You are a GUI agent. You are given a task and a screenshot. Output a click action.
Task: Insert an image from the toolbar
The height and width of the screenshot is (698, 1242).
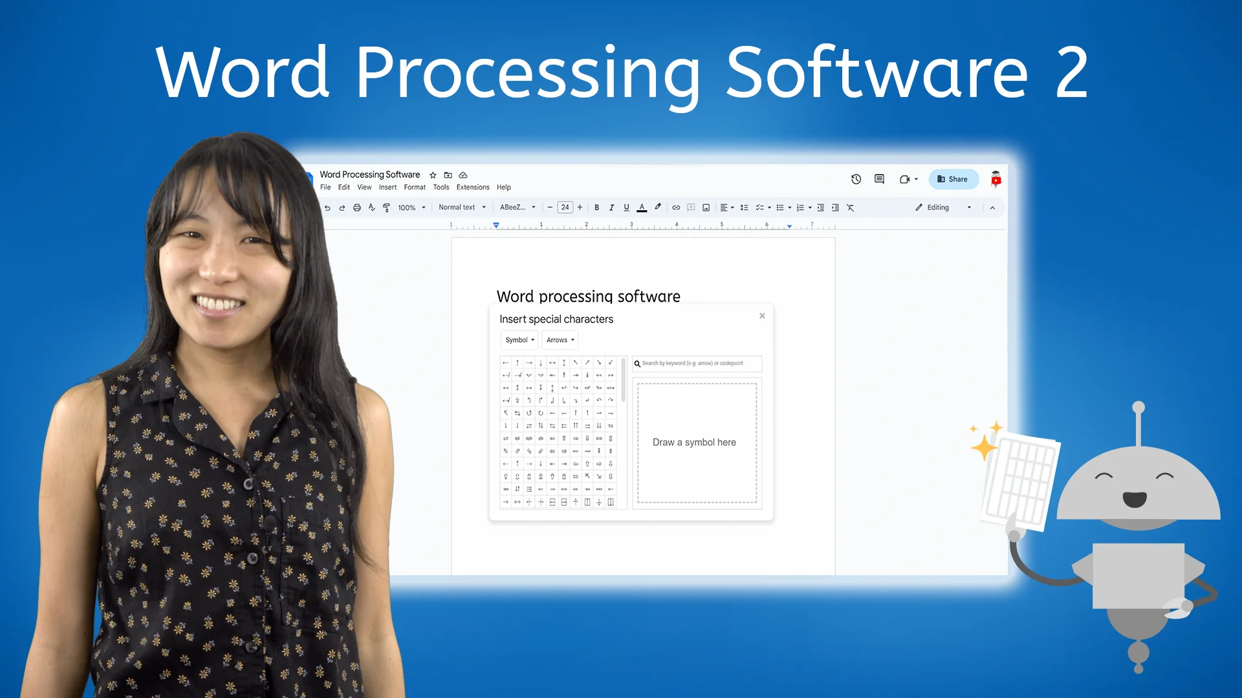coord(706,207)
